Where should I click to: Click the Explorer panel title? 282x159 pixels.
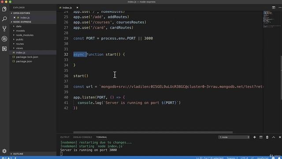coord(19,8)
